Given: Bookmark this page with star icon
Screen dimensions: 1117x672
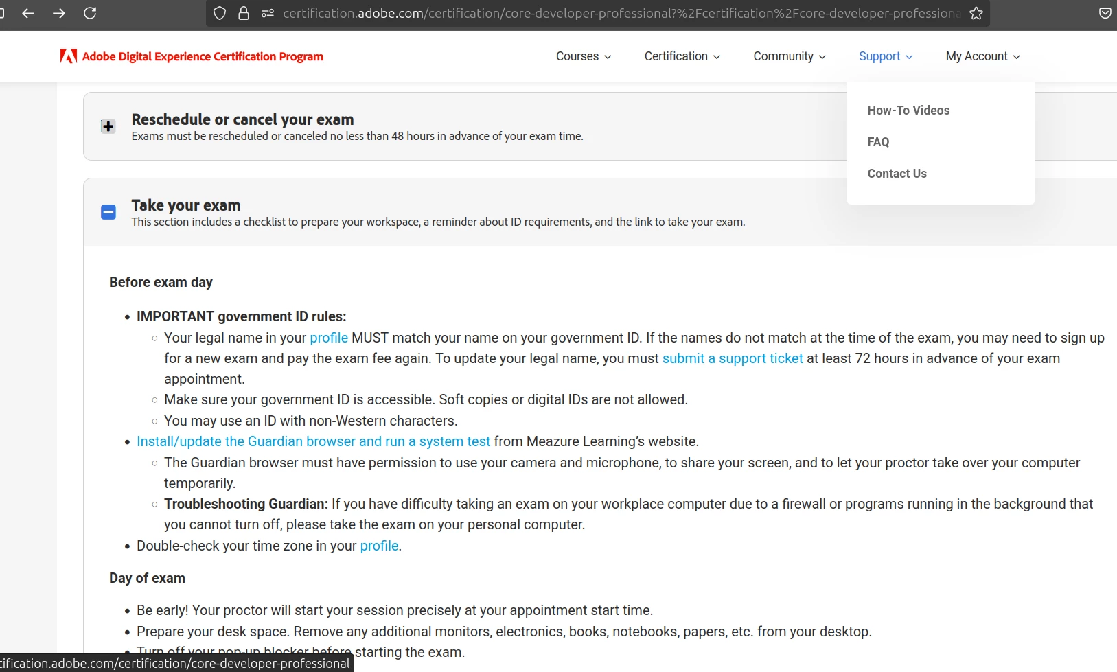Looking at the screenshot, I should [976, 13].
